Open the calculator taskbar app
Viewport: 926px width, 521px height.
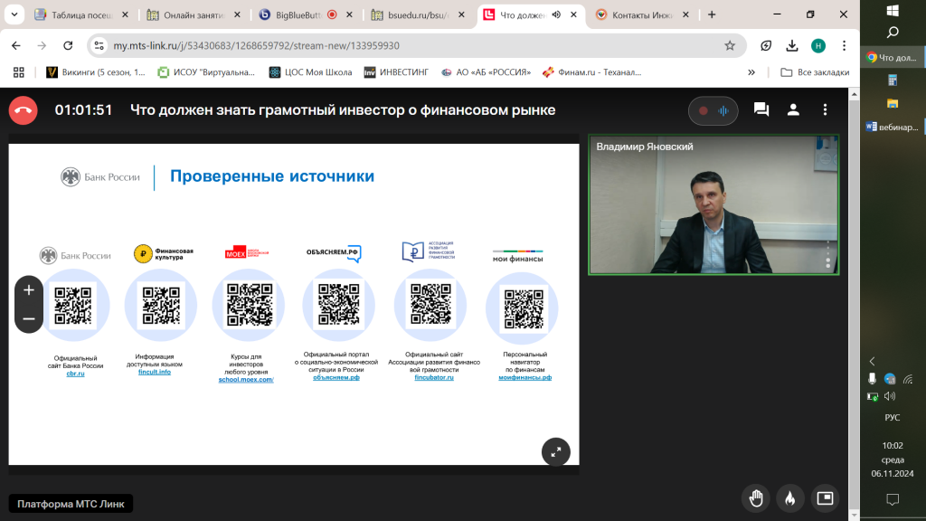tap(893, 81)
